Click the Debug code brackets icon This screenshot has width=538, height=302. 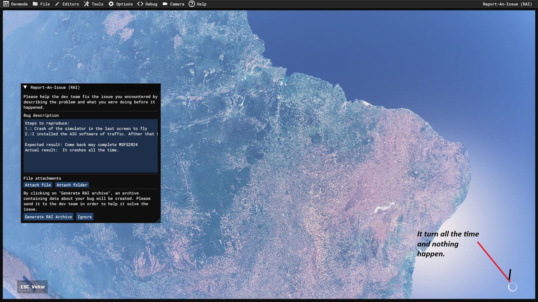[x=140, y=4]
